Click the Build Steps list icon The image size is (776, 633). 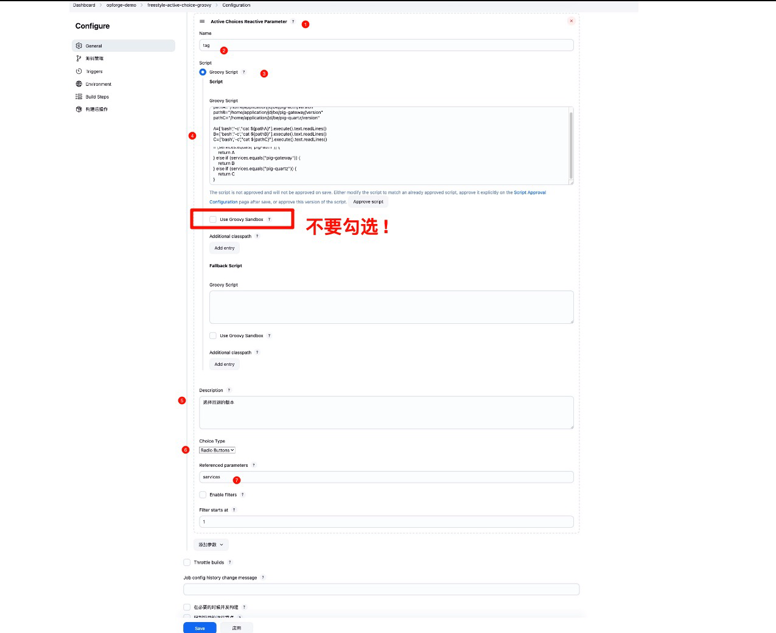click(79, 97)
